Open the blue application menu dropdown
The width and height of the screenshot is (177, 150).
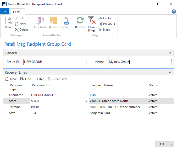[5, 11]
